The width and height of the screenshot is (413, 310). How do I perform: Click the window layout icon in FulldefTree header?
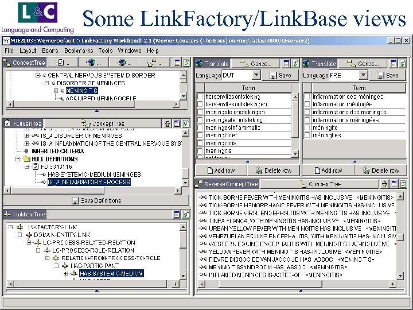[x=177, y=123]
